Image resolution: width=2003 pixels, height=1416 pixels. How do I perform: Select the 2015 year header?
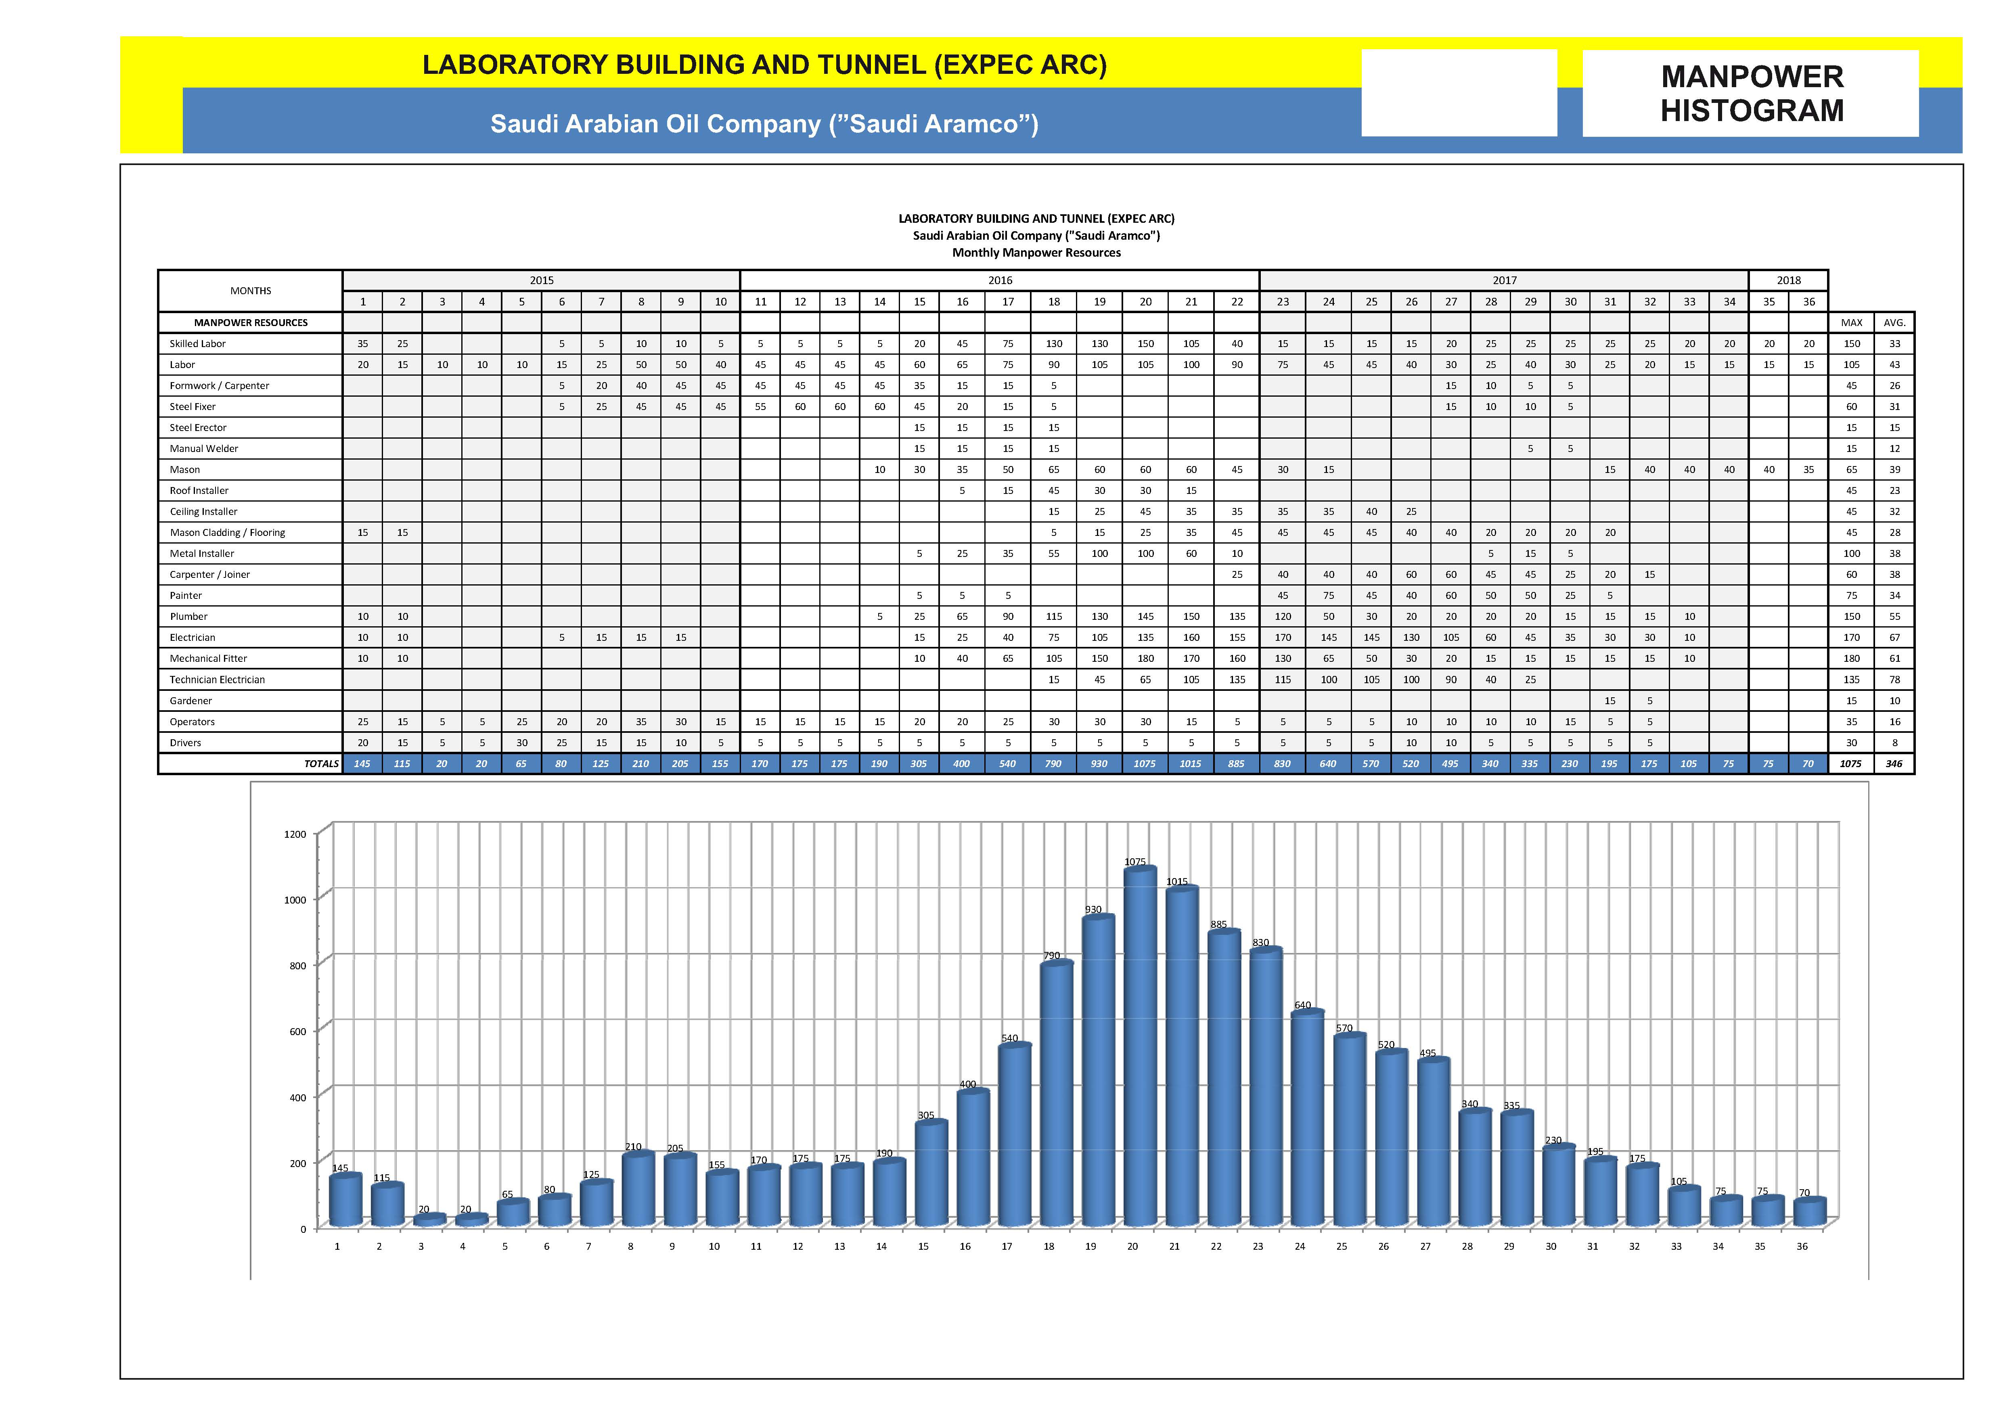[541, 281]
